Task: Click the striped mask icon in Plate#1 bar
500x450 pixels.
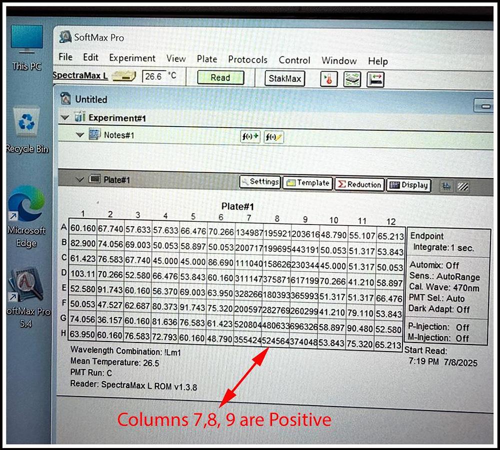Action: [463, 186]
